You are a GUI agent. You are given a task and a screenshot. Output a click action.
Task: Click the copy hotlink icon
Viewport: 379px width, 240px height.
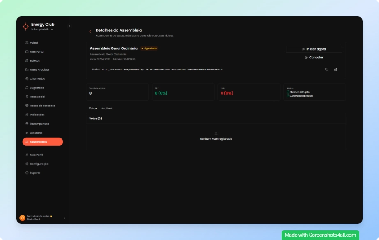click(326, 69)
